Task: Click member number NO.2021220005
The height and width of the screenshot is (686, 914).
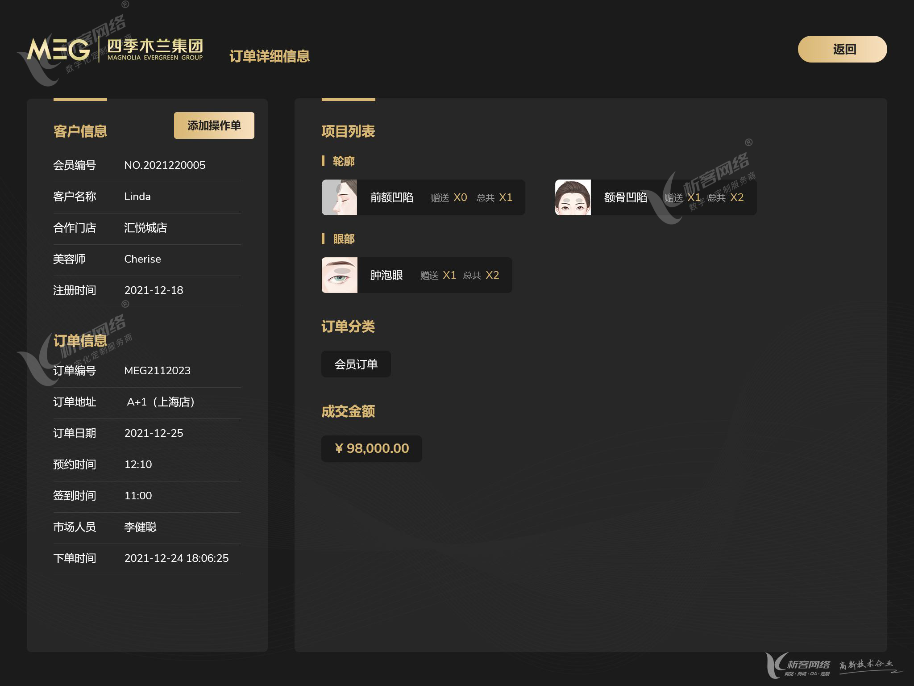Action: point(165,165)
